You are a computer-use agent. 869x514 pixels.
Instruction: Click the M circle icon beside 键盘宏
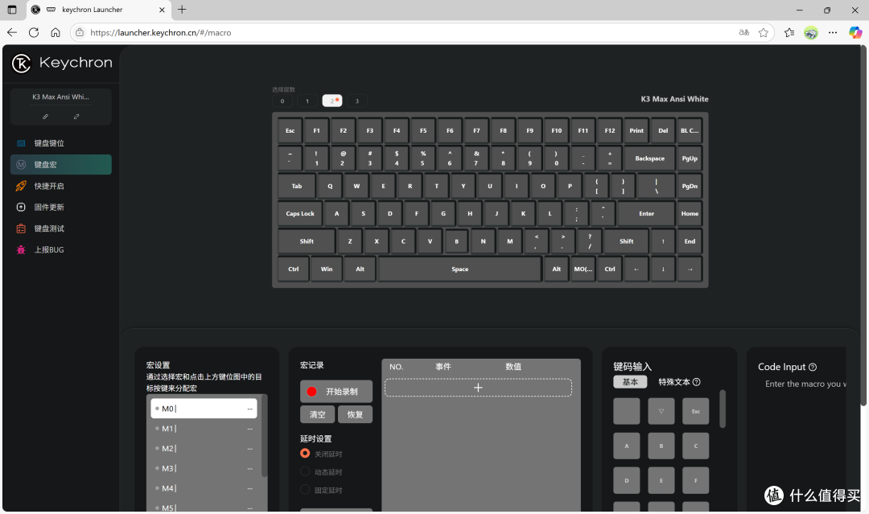21,165
